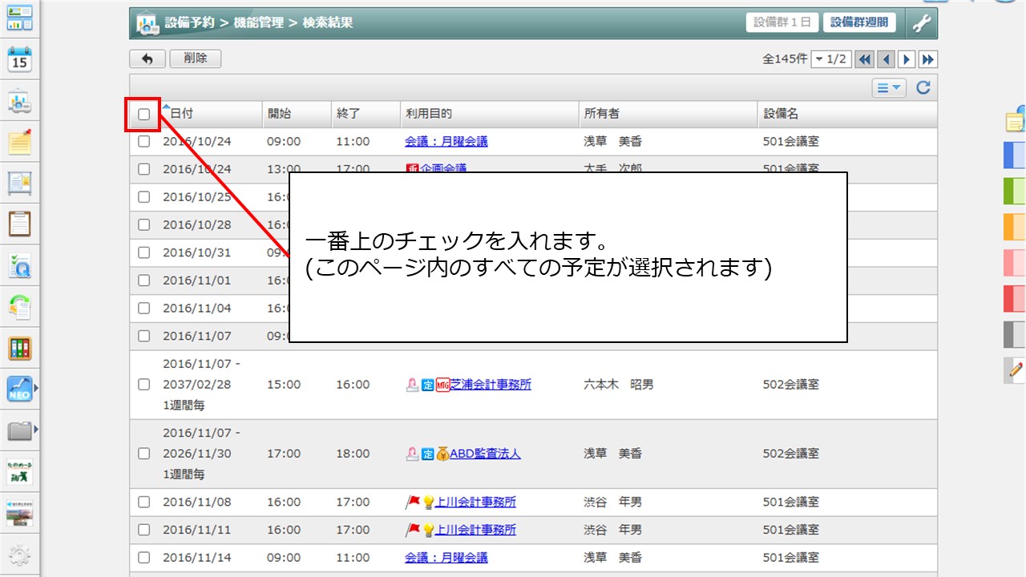
Task: Select the checkbox for the ABD監査法人 row
Action: tap(143, 454)
